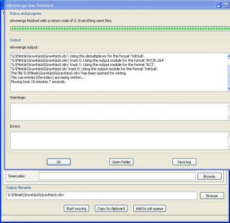The width and height of the screenshot is (230, 223).
Task: Click the Output filename field
Action: coord(102,195)
